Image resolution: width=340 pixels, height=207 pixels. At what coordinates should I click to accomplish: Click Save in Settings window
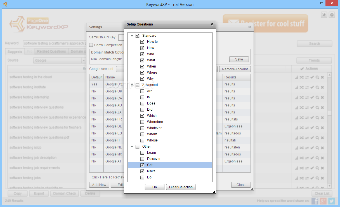239,59
